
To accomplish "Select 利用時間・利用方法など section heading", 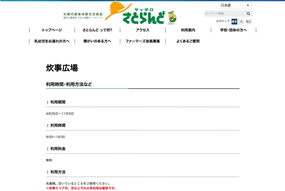I will pyautogui.click(x=69, y=84).
